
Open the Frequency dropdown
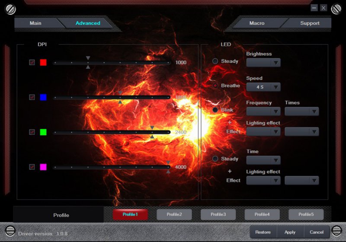(x=263, y=111)
